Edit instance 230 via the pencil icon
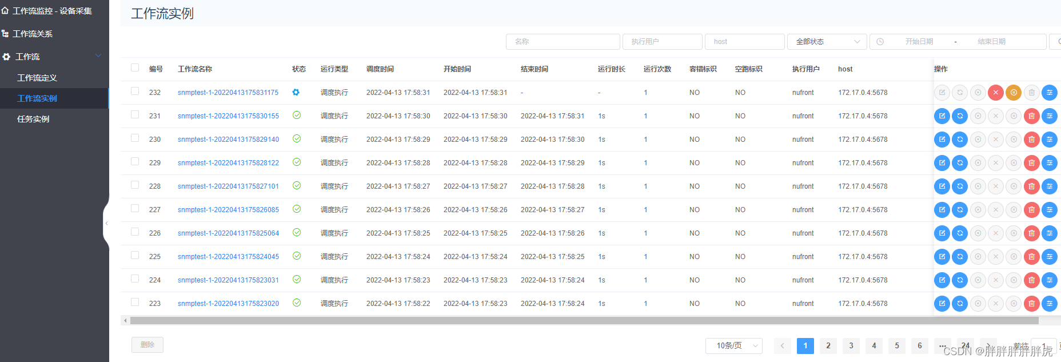This screenshot has height=362, width=1061. coord(942,140)
